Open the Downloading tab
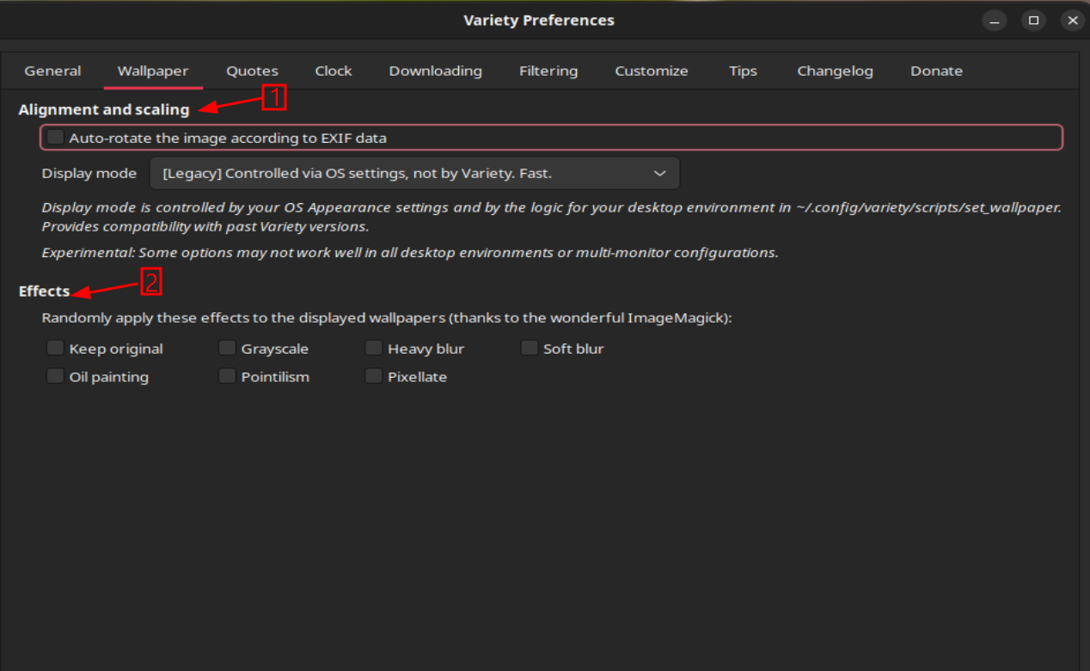The height and width of the screenshot is (671, 1090). pyautogui.click(x=435, y=71)
